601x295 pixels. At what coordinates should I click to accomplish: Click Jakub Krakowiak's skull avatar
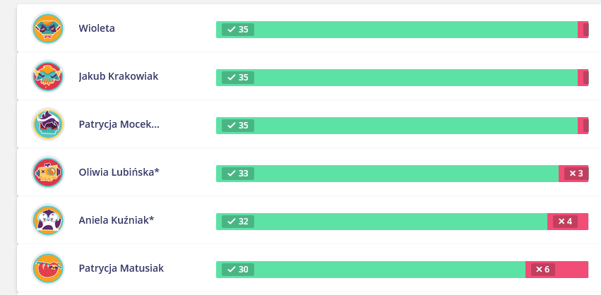coord(48,76)
